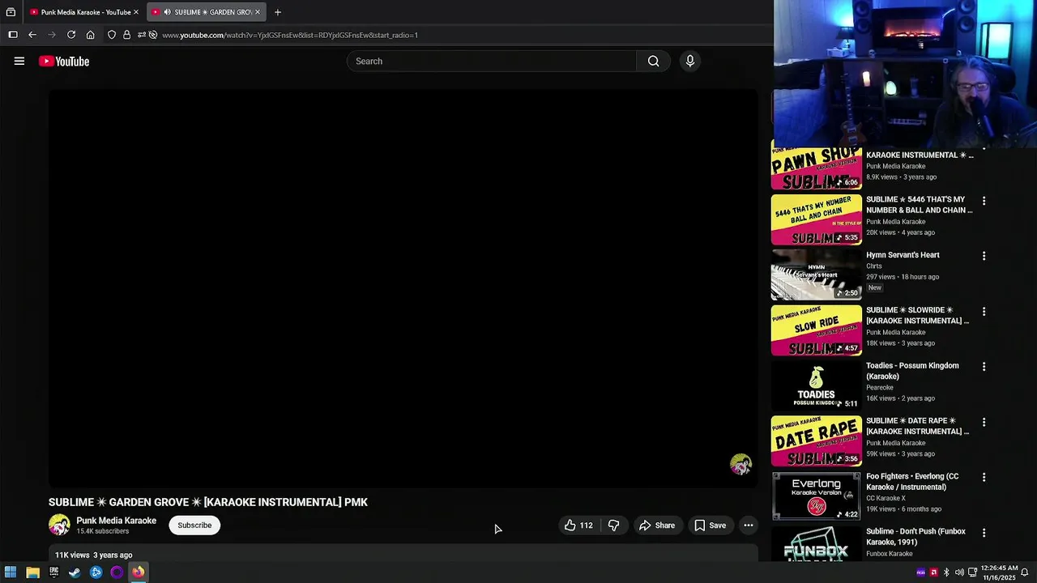
Task: Open the Windows Start menu
Action: [11, 572]
